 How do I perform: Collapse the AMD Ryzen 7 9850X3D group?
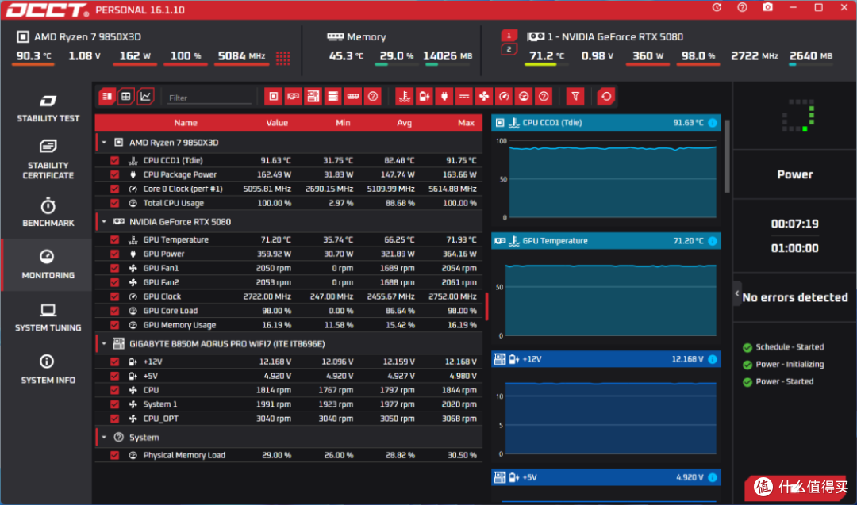[x=104, y=143]
